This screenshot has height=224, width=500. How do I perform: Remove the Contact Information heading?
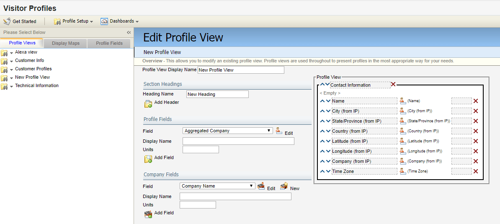coord(393,85)
